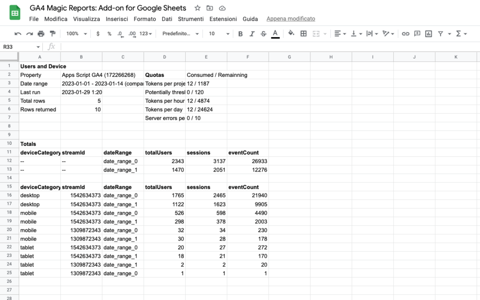This screenshot has height=300, width=480.
Task: Print the spreadsheet via printer icon
Action: 41,34
